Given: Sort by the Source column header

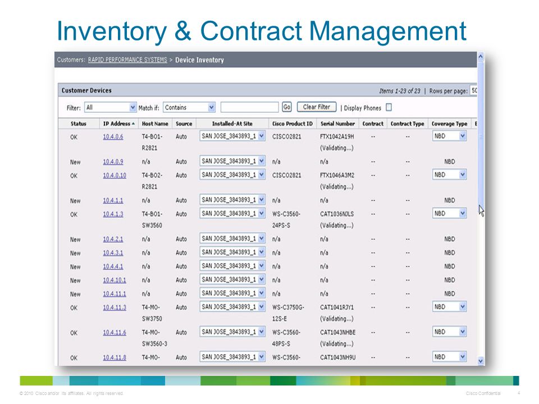Looking at the screenshot, I should pos(184,123).
